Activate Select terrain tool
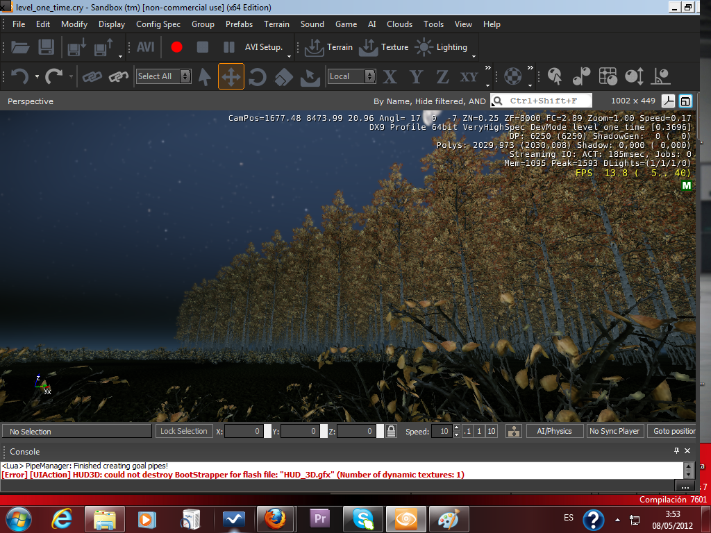711x533 pixels. click(x=310, y=76)
